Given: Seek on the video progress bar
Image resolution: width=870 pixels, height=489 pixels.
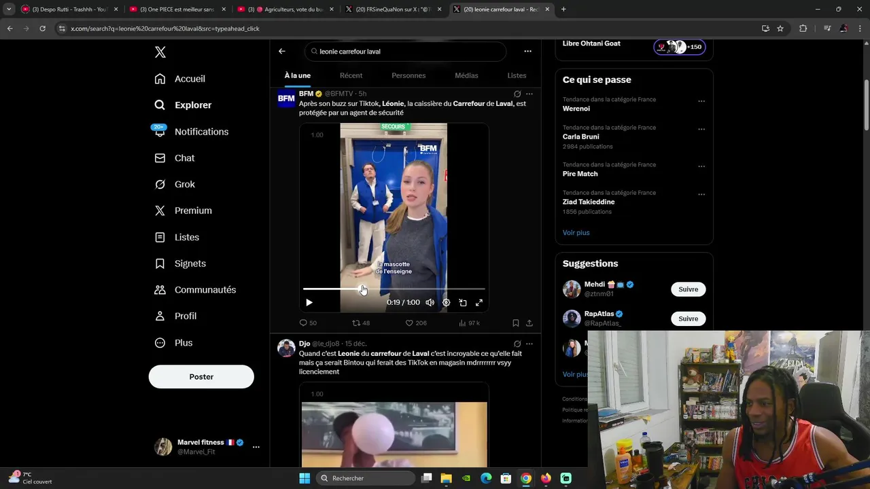Looking at the screenshot, I should coord(394,289).
